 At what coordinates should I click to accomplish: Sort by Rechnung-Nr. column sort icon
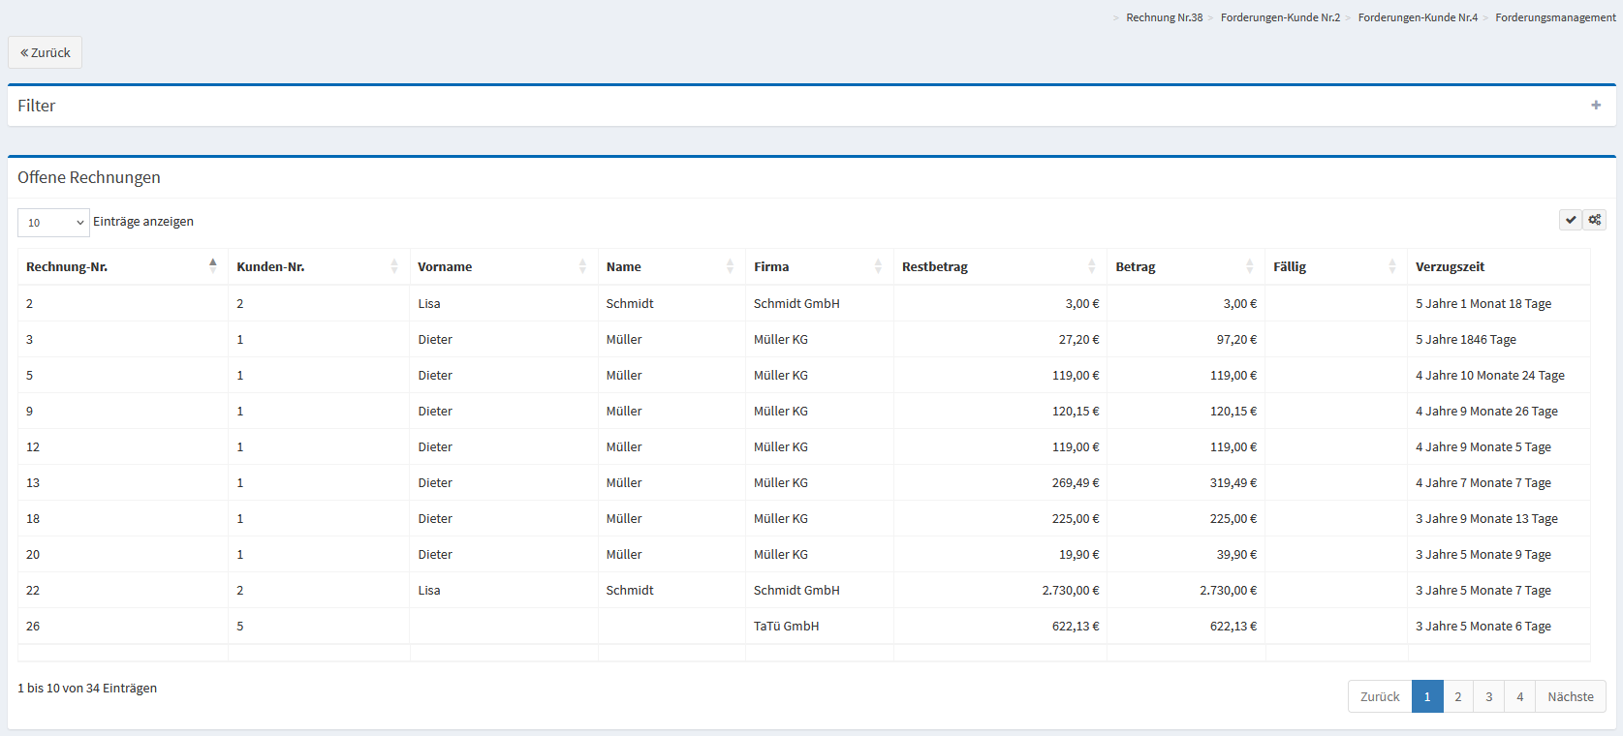pos(212,266)
